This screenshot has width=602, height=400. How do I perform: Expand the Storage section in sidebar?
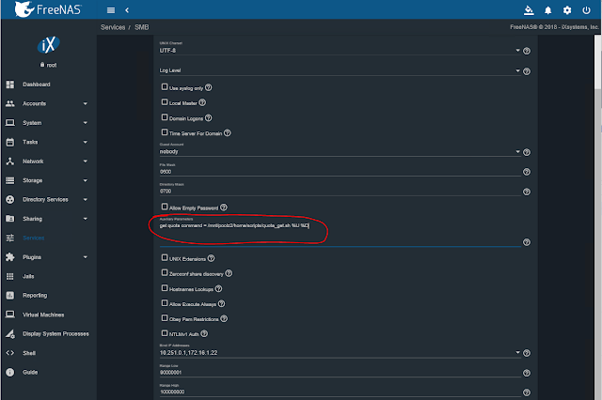tap(47, 180)
